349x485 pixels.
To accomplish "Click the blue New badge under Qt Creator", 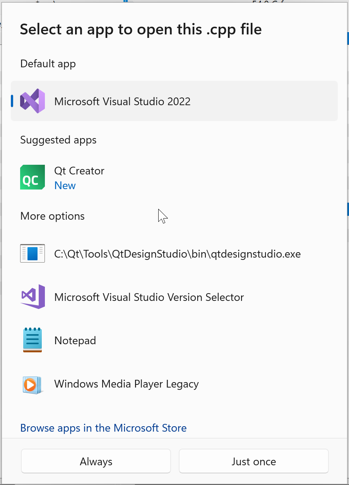I will tap(65, 186).
